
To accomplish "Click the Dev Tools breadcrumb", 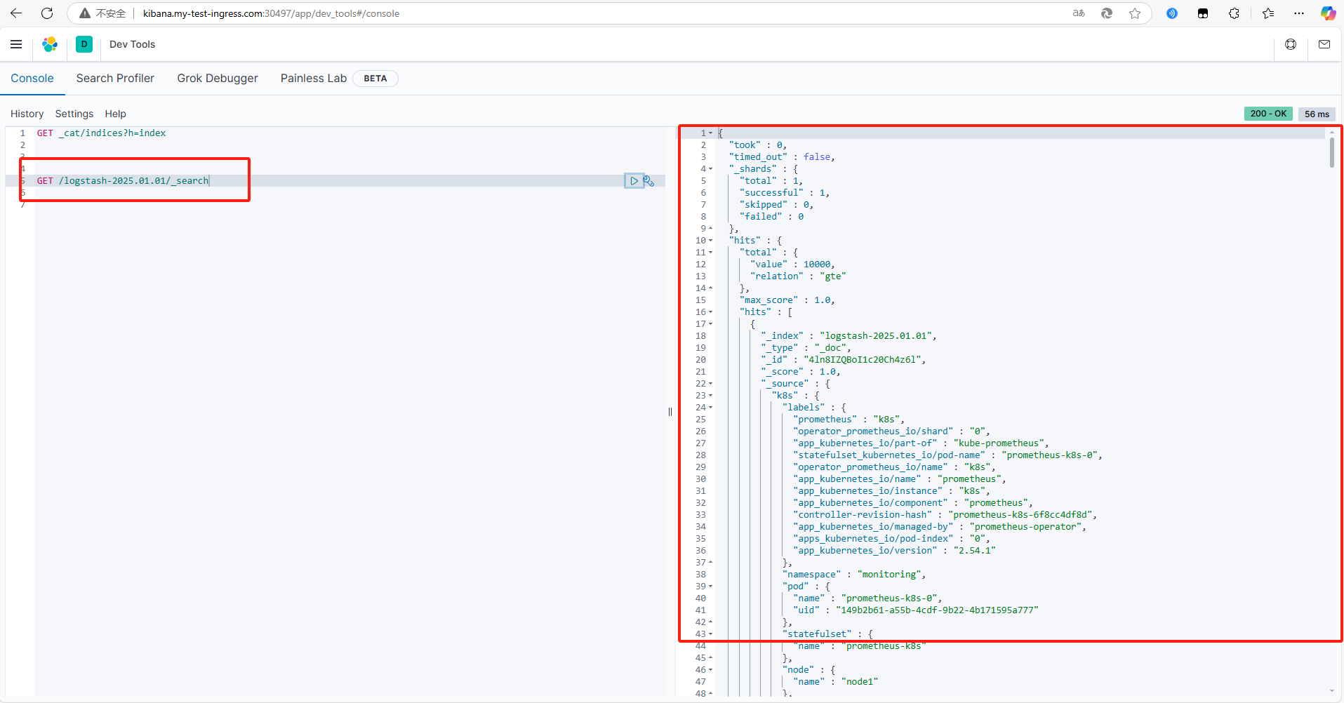I will pyautogui.click(x=132, y=44).
